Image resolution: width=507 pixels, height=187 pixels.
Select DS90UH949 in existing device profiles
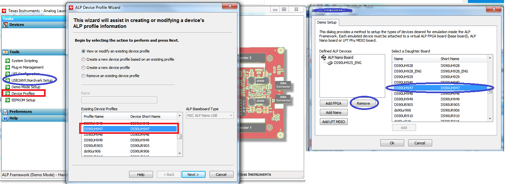(130, 140)
